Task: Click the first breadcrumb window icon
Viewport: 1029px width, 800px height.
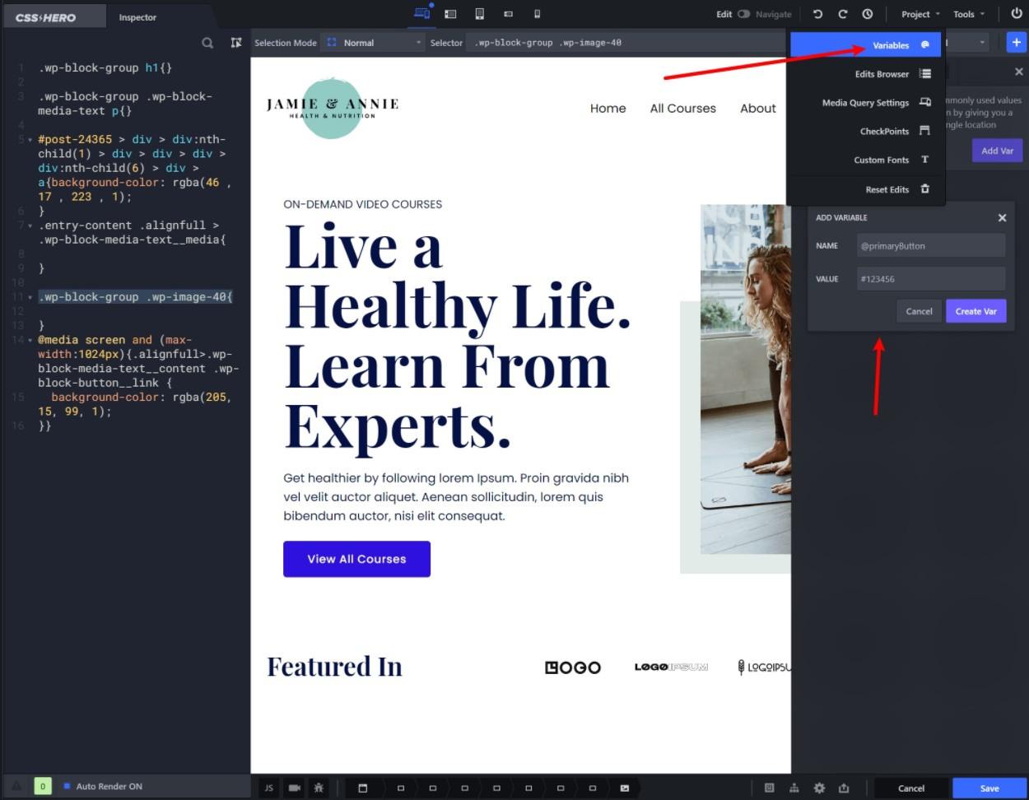Action: point(362,788)
